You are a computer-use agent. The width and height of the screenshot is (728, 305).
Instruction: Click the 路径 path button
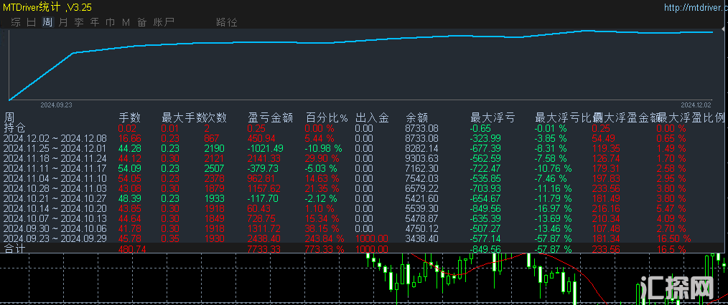226,22
